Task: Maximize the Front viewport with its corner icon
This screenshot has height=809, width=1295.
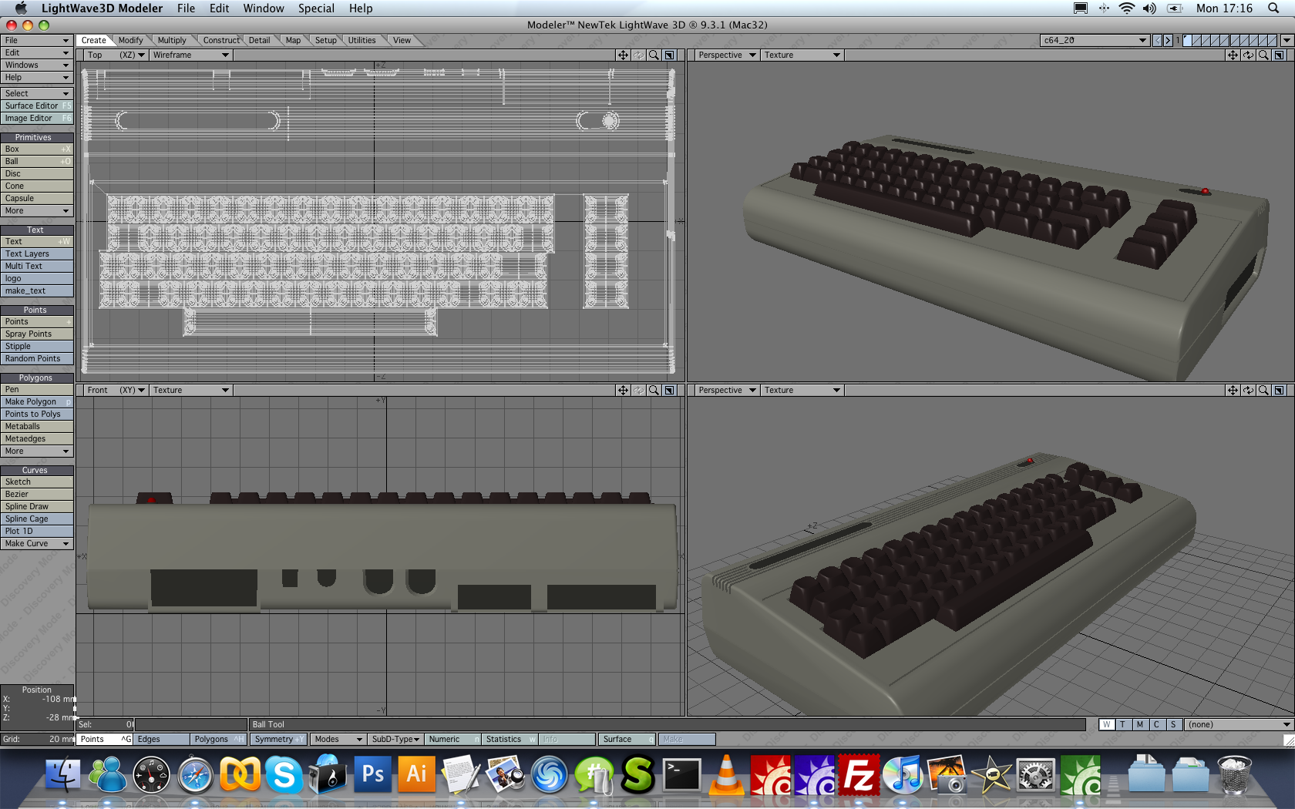Action: pyautogui.click(x=670, y=390)
